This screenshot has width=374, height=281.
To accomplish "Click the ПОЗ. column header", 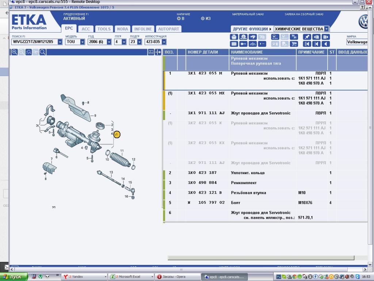I will (169, 52).
